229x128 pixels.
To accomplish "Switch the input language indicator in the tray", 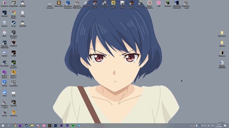I will click(213, 126).
